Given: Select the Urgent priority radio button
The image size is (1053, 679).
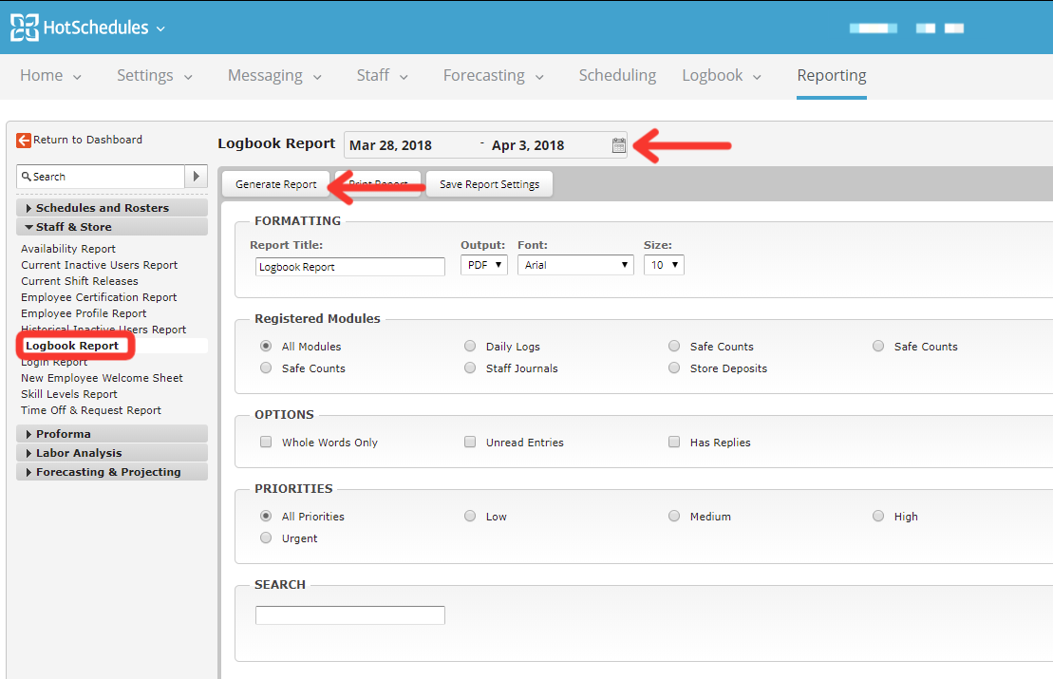Looking at the screenshot, I should tap(266, 538).
